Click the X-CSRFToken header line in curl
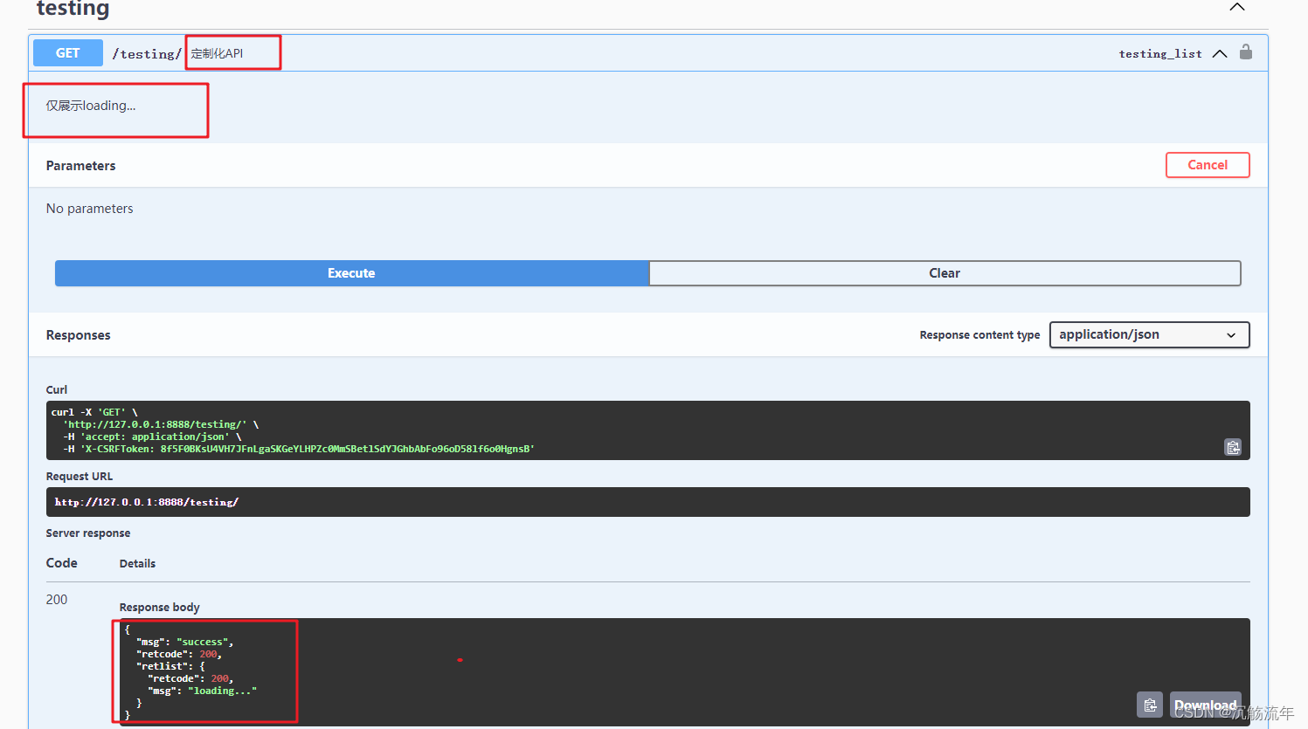The image size is (1308, 729). pyautogui.click(x=298, y=449)
